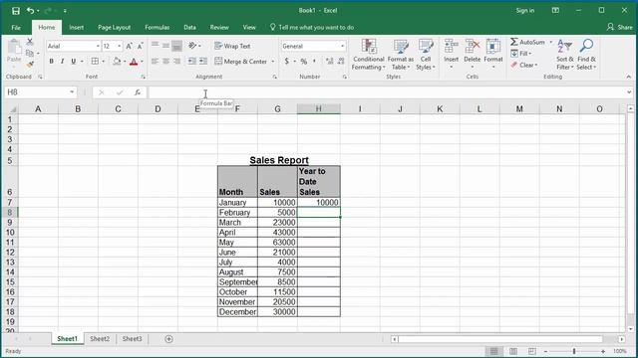
Task: Click AutoSum
Action: (x=527, y=42)
